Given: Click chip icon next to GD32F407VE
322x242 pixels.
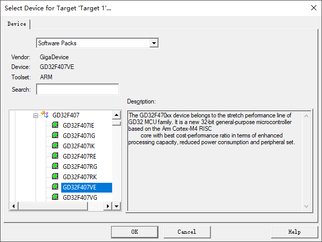Looking at the screenshot, I should pos(55,186).
